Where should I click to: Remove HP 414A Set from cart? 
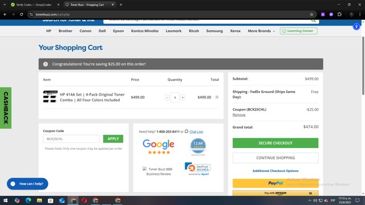coord(217,97)
